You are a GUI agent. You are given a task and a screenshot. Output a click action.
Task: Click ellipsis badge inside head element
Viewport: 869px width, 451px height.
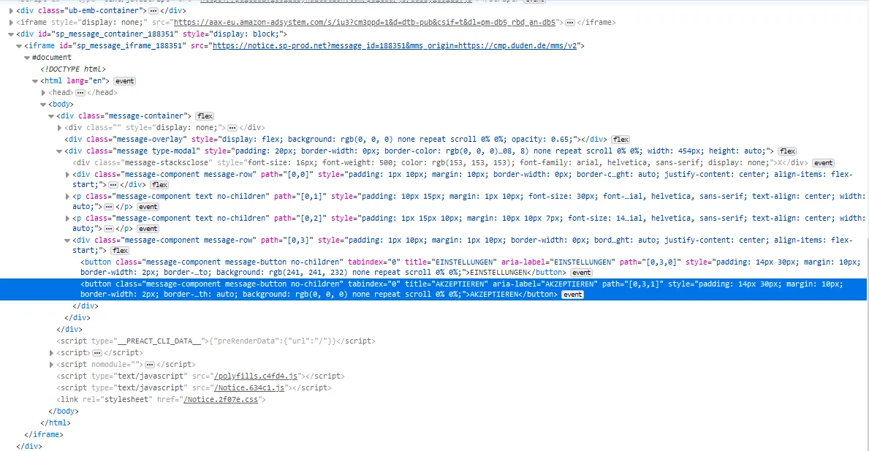tap(80, 93)
